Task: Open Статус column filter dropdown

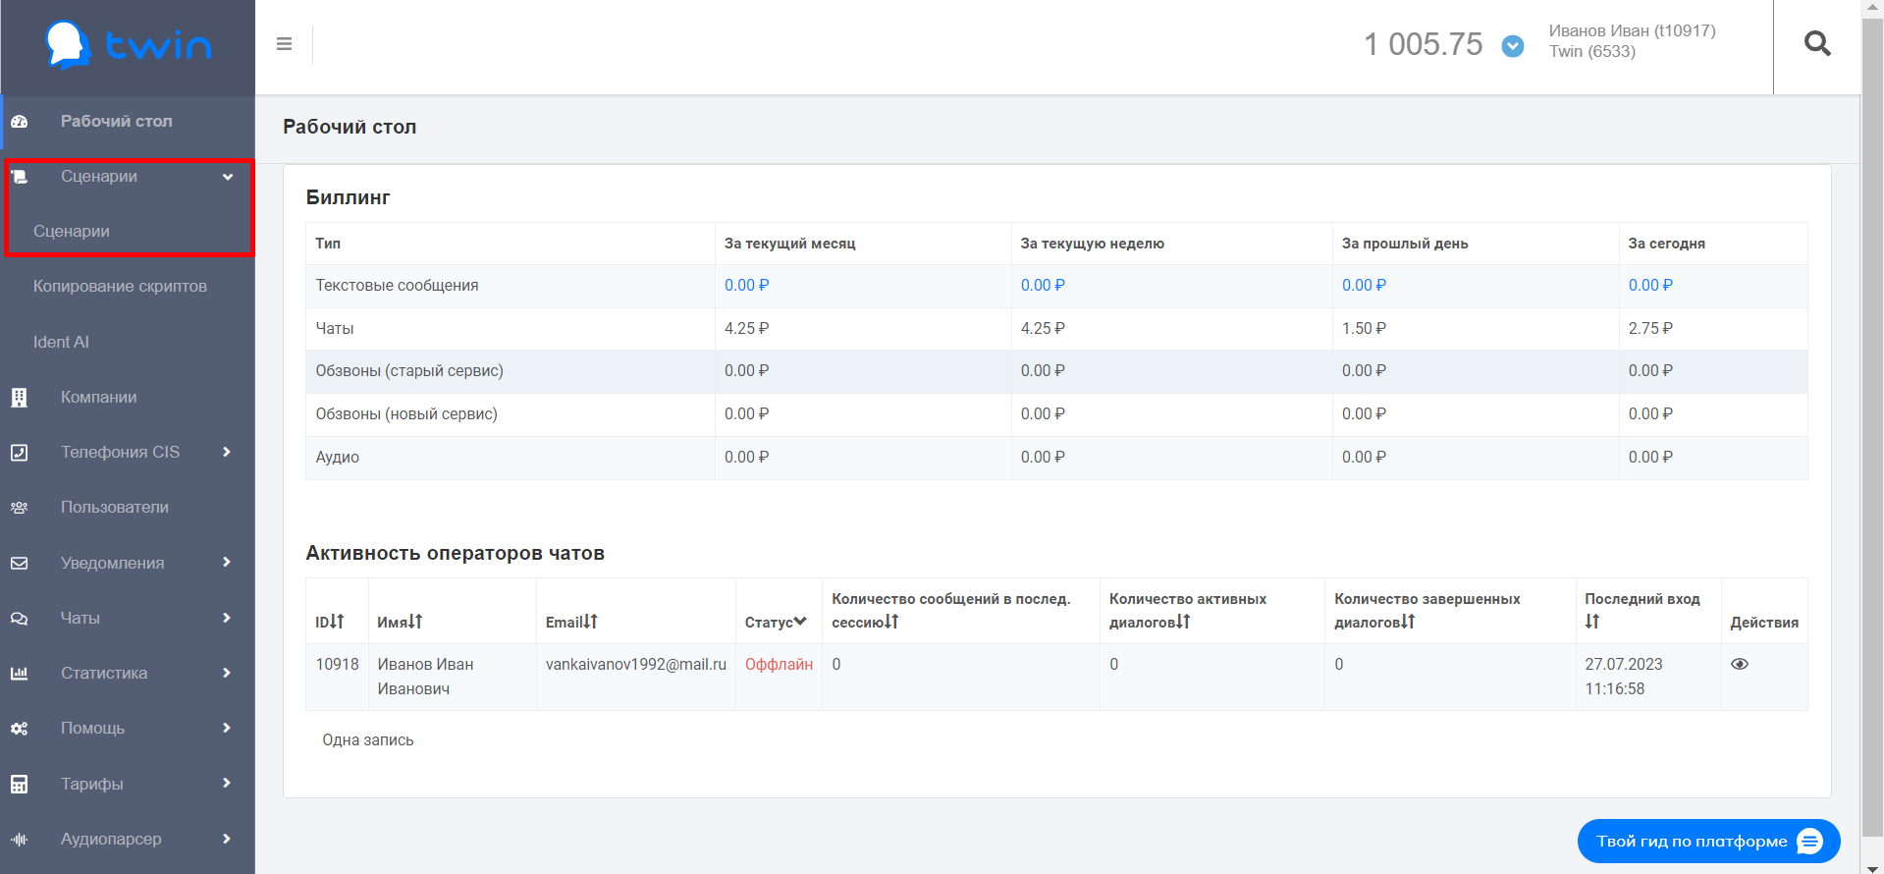Action: pyautogui.click(x=776, y=622)
